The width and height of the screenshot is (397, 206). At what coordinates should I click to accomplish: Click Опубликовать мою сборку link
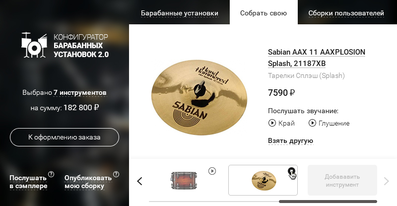coord(88,182)
